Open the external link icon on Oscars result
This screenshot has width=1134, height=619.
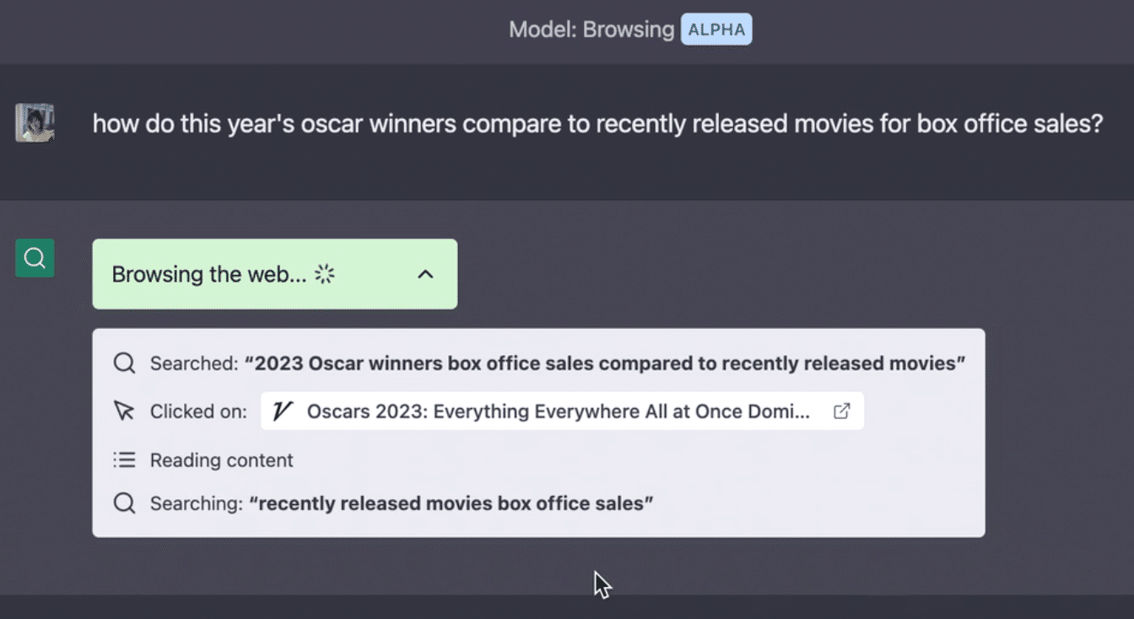click(x=841, y=412)
